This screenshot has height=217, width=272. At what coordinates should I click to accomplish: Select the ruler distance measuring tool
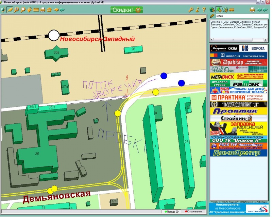click(36, 10)
